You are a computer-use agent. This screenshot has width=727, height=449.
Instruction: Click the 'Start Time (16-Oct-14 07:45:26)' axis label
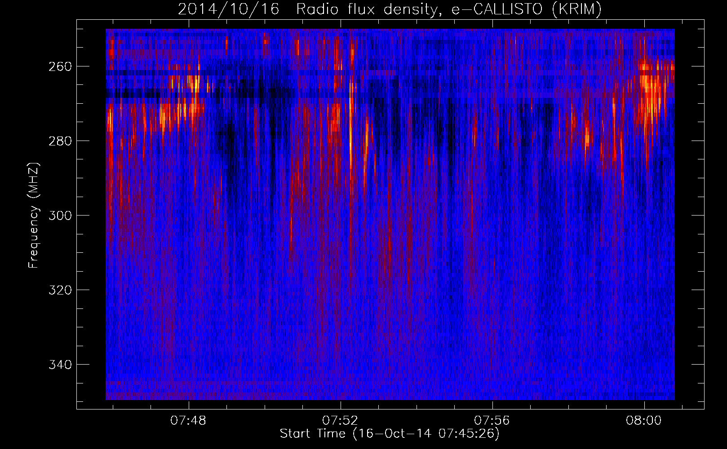click(x=390, y=434)
